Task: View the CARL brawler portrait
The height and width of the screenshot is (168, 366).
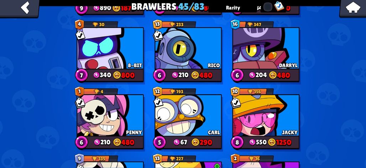Action: [x=188, y=115]
